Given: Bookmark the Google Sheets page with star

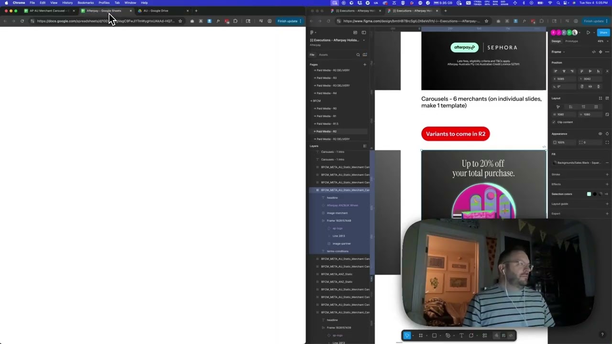Looking at the screenshot, I should point(180,21).
